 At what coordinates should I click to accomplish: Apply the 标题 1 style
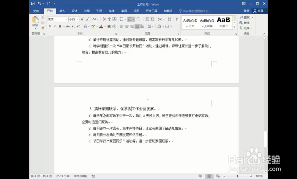click(223, 21)
